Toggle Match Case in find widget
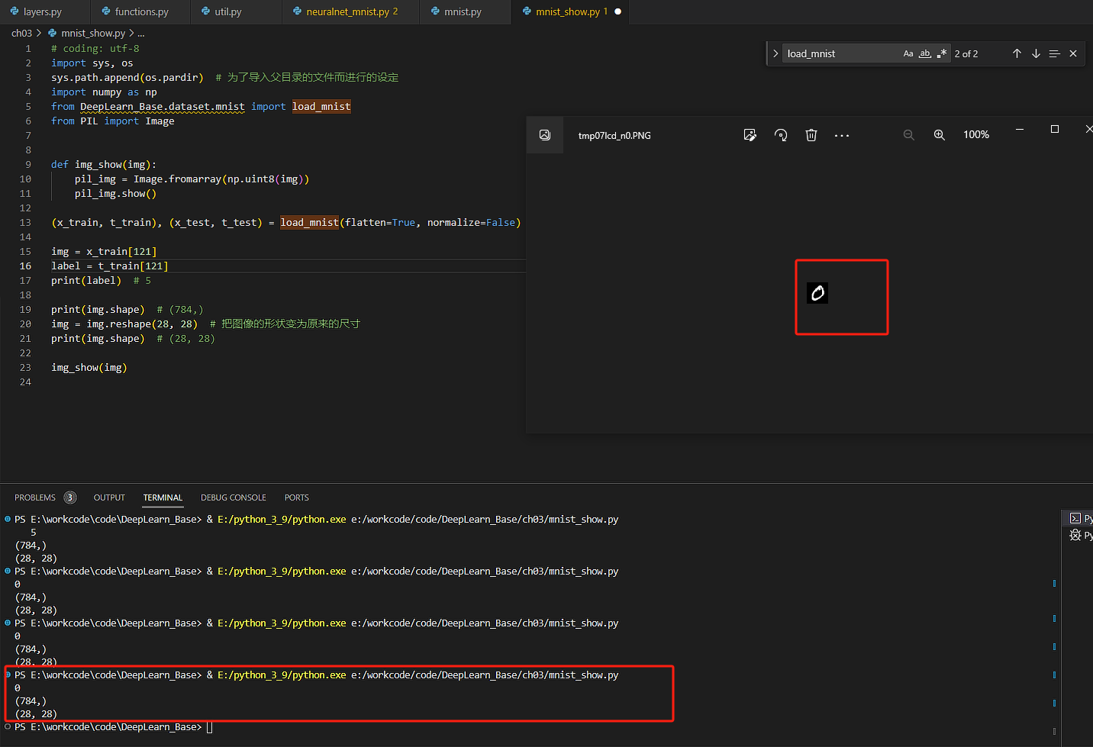Viewport: 1093px width, 747px height. tap(908, 53)
